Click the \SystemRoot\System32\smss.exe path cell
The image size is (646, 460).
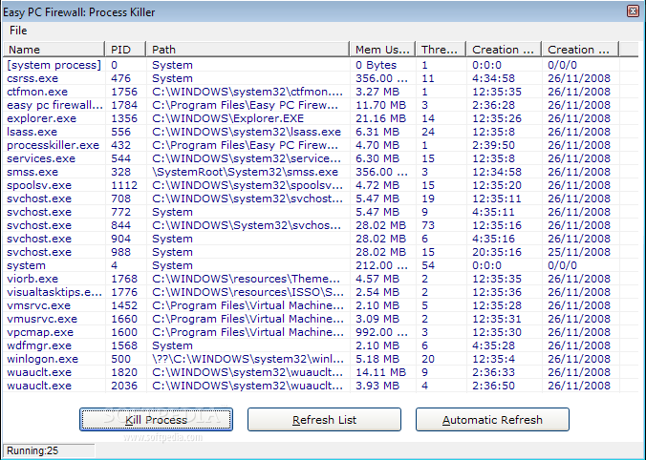coord(246,172)
